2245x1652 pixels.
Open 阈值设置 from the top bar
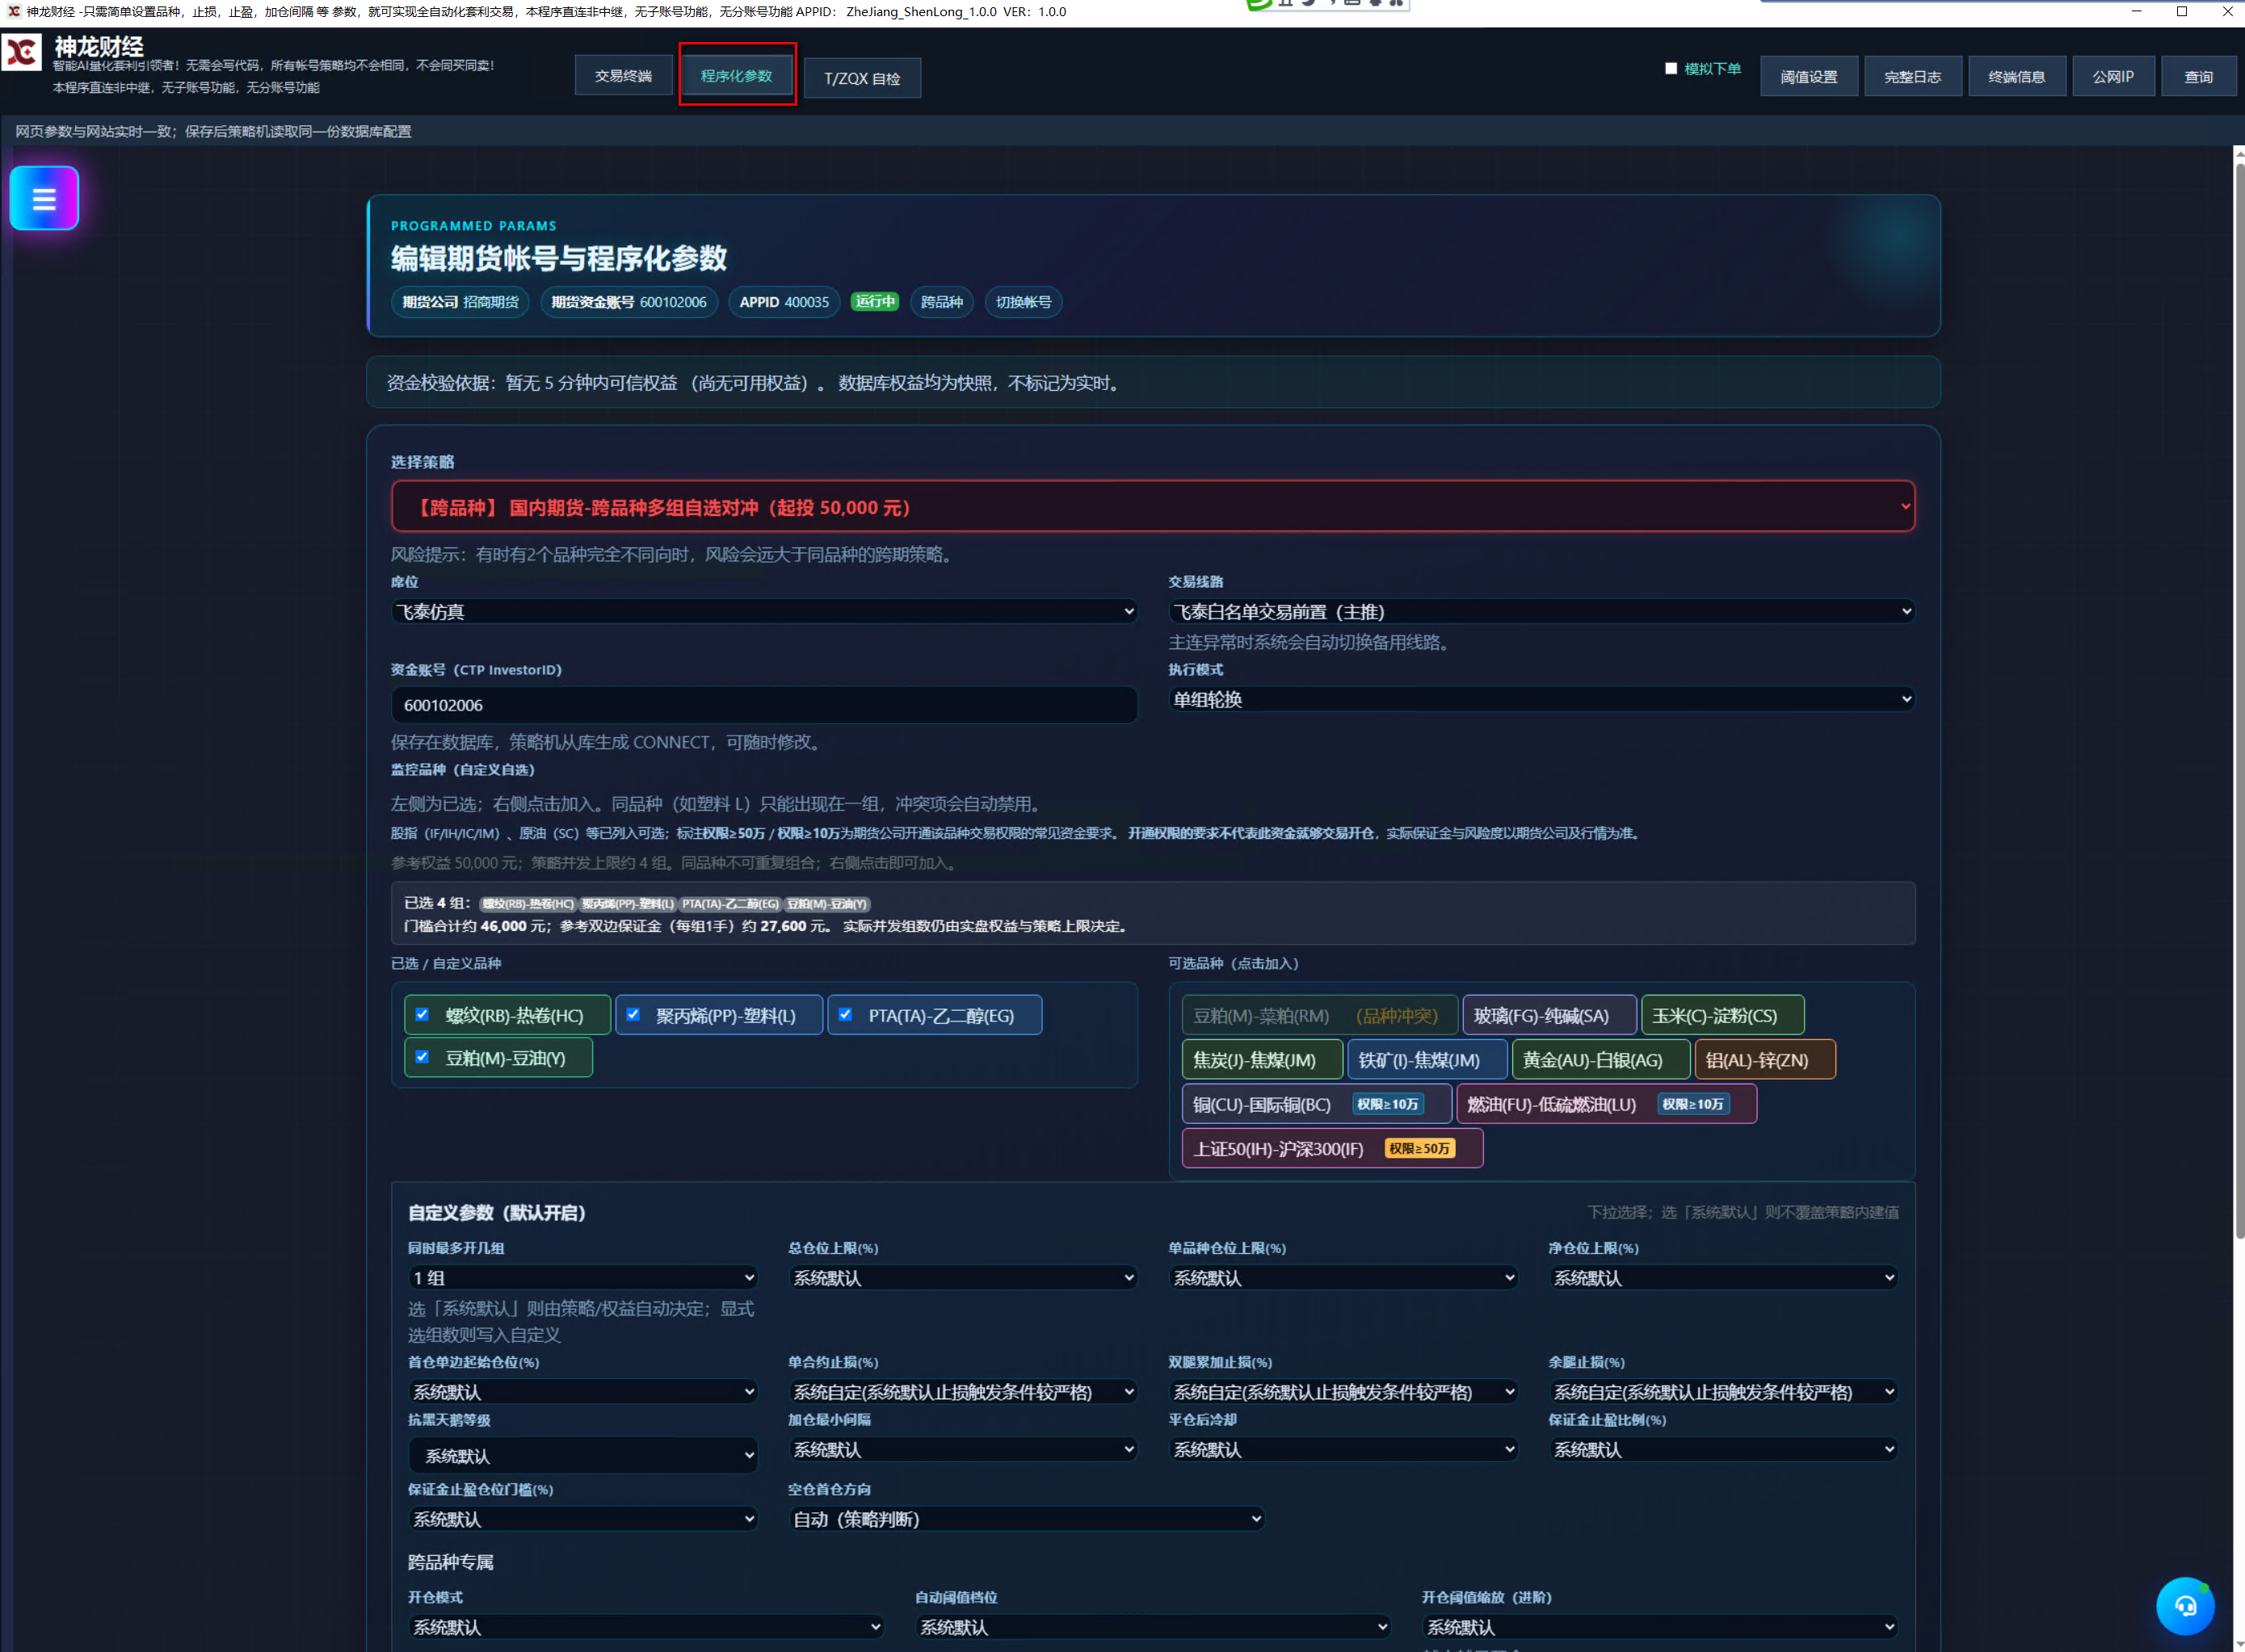[x=1809, y=77]
